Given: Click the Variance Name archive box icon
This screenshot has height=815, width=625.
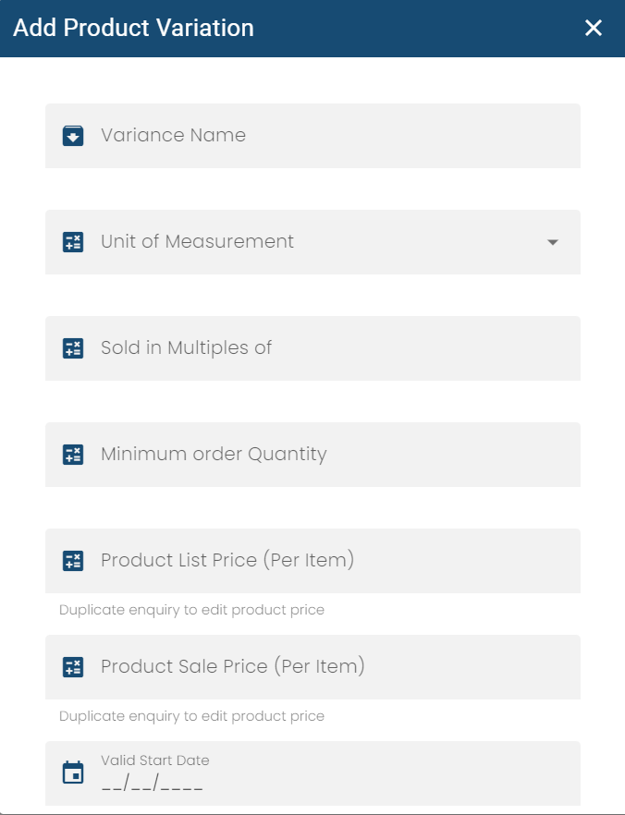Looking at the screenshot, I should coord(73,136).
